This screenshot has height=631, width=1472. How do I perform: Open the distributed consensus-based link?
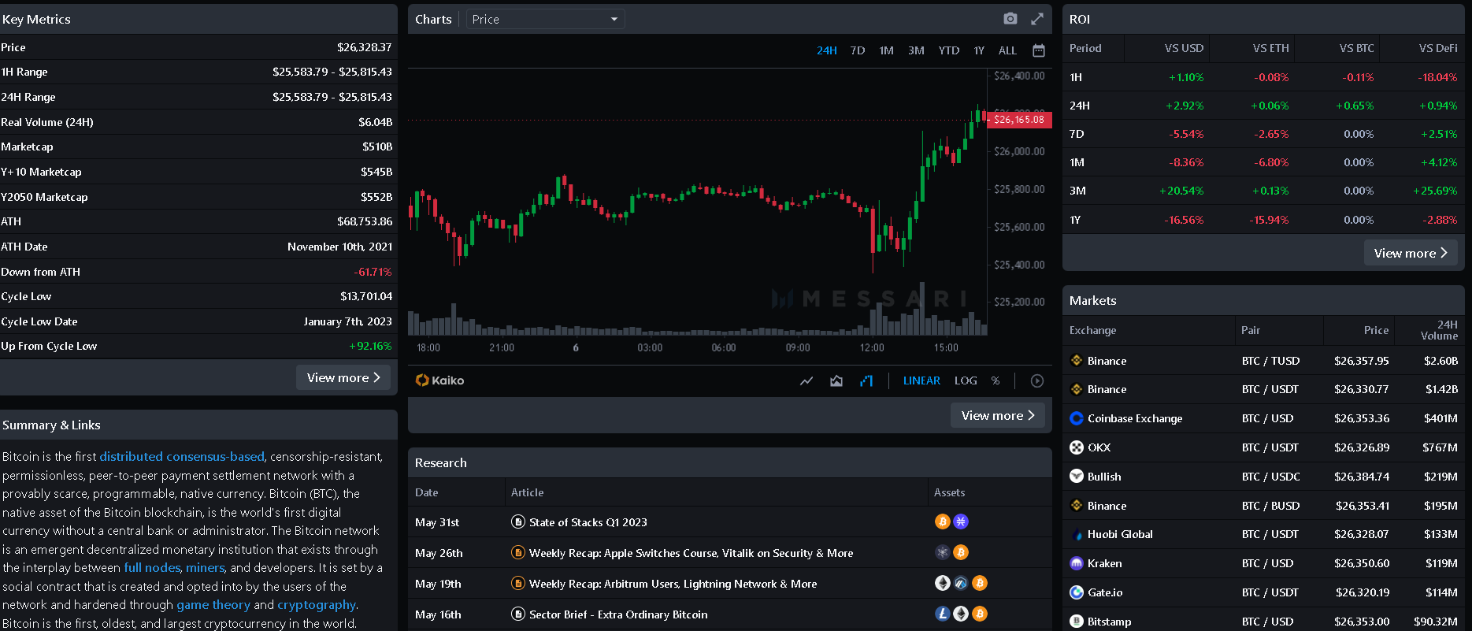pyautogui.click(x=182, y=456)
